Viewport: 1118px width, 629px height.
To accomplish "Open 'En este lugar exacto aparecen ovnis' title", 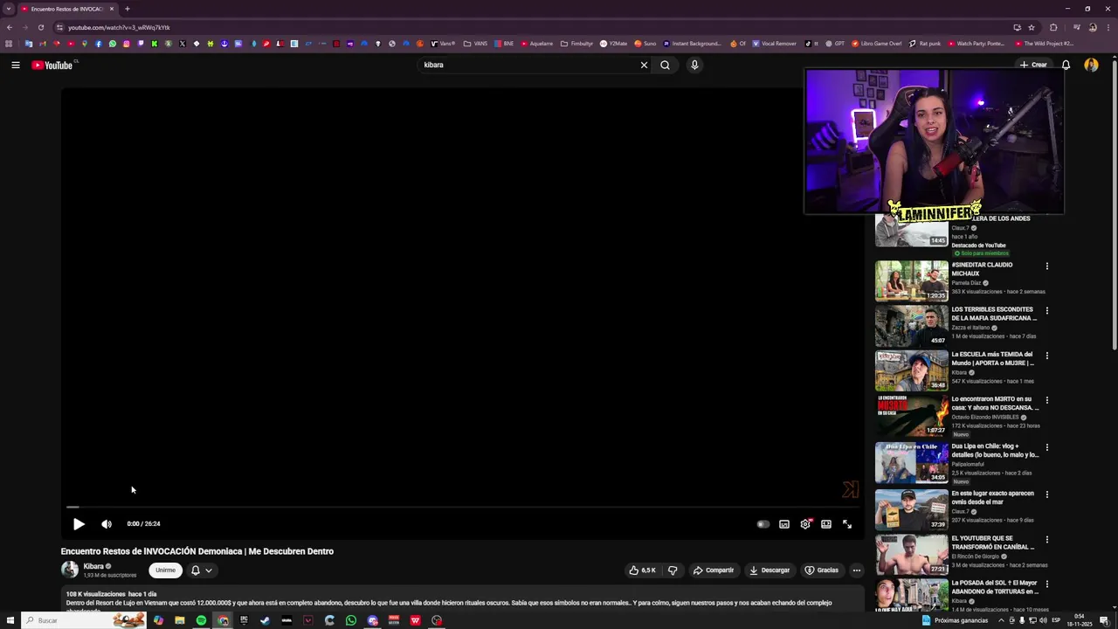I will coord(992,497).
